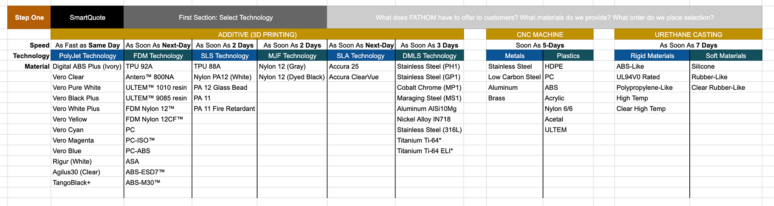
Task: Select the 'ABS-ESD7™' cell
Action: click(x=158, y=172)
